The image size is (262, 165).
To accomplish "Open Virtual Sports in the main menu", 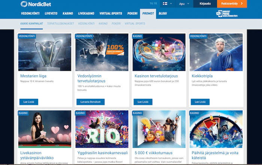I will click(x=111, y=13).
